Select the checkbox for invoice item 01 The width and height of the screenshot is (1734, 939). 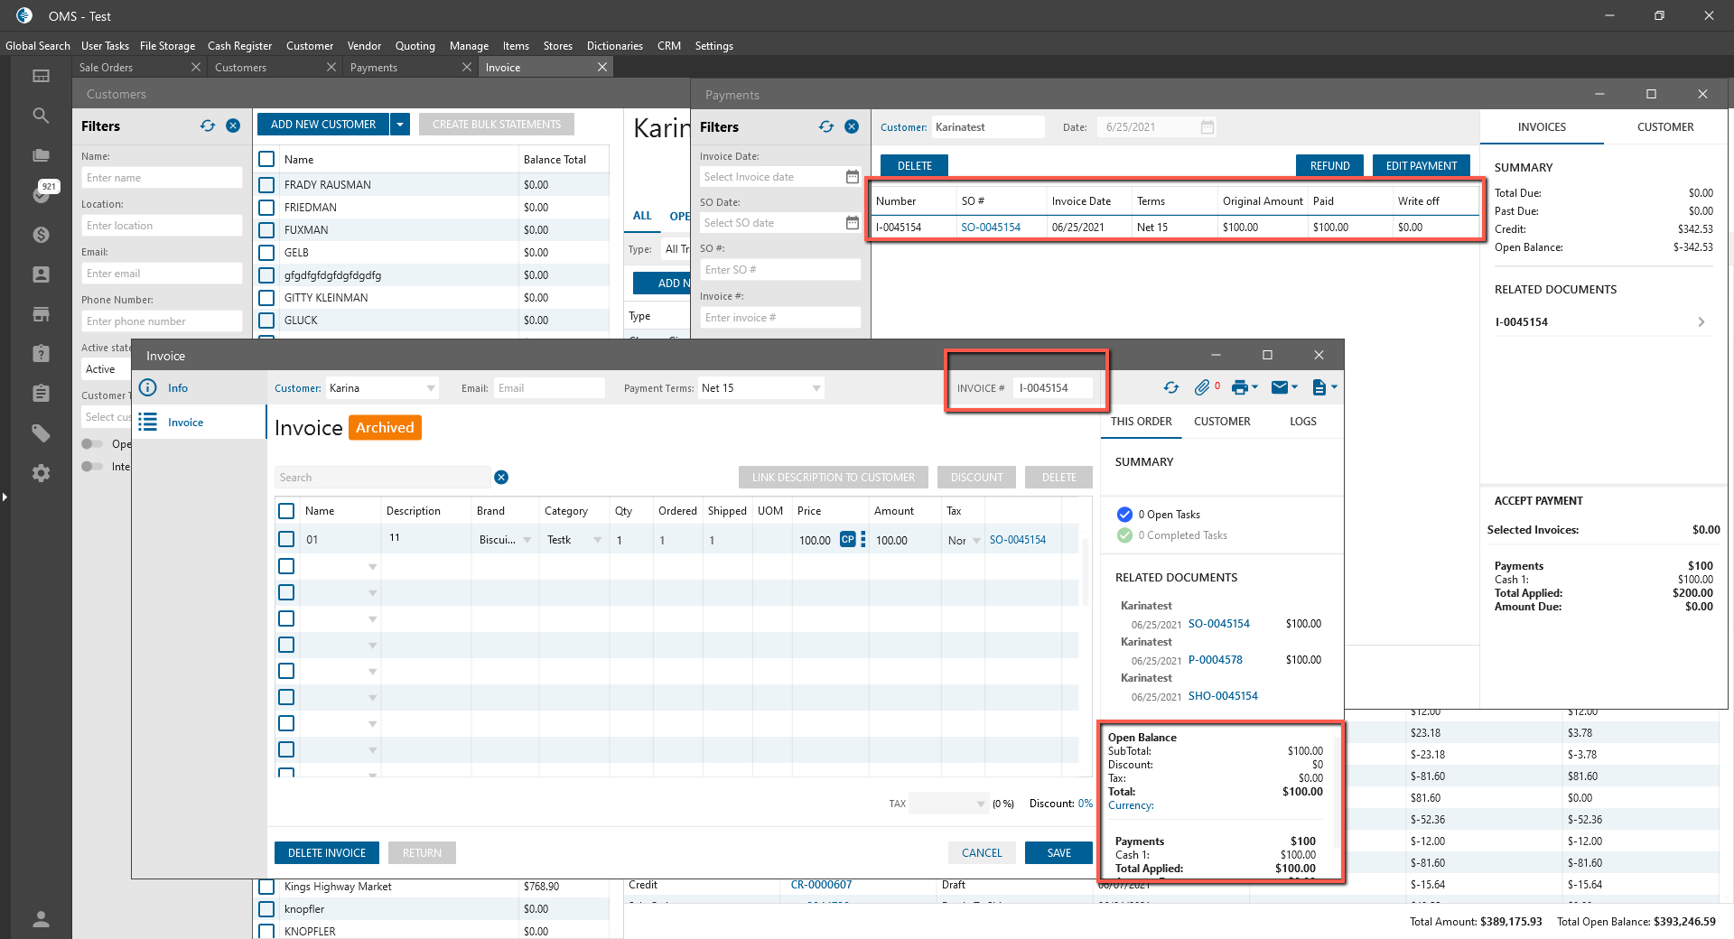pos(286,539)
